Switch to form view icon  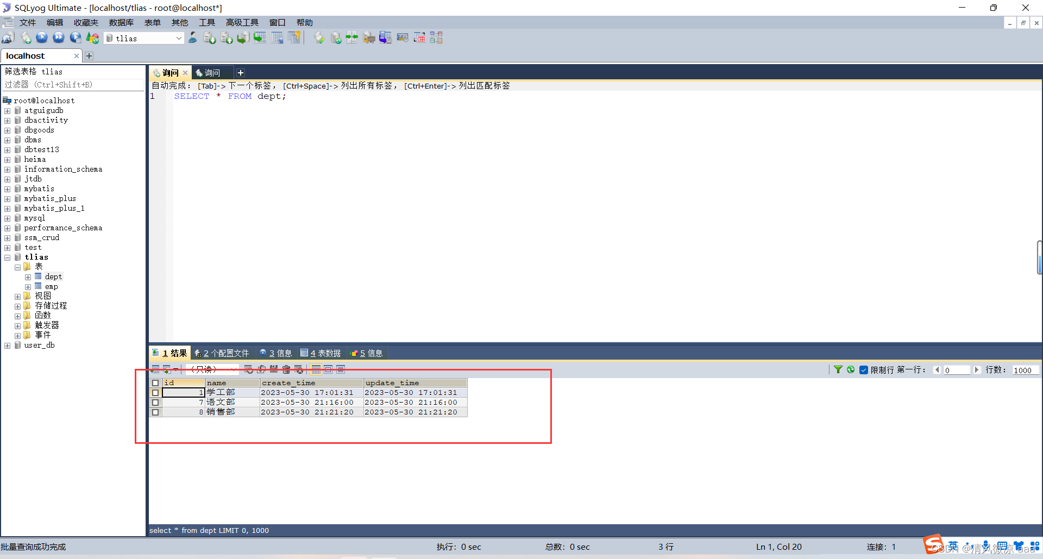tap(328, 369)
